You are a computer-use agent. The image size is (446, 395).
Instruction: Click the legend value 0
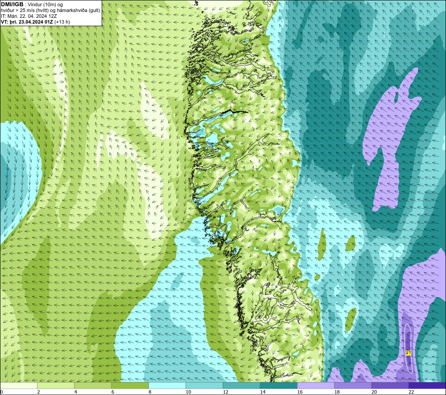1,392
